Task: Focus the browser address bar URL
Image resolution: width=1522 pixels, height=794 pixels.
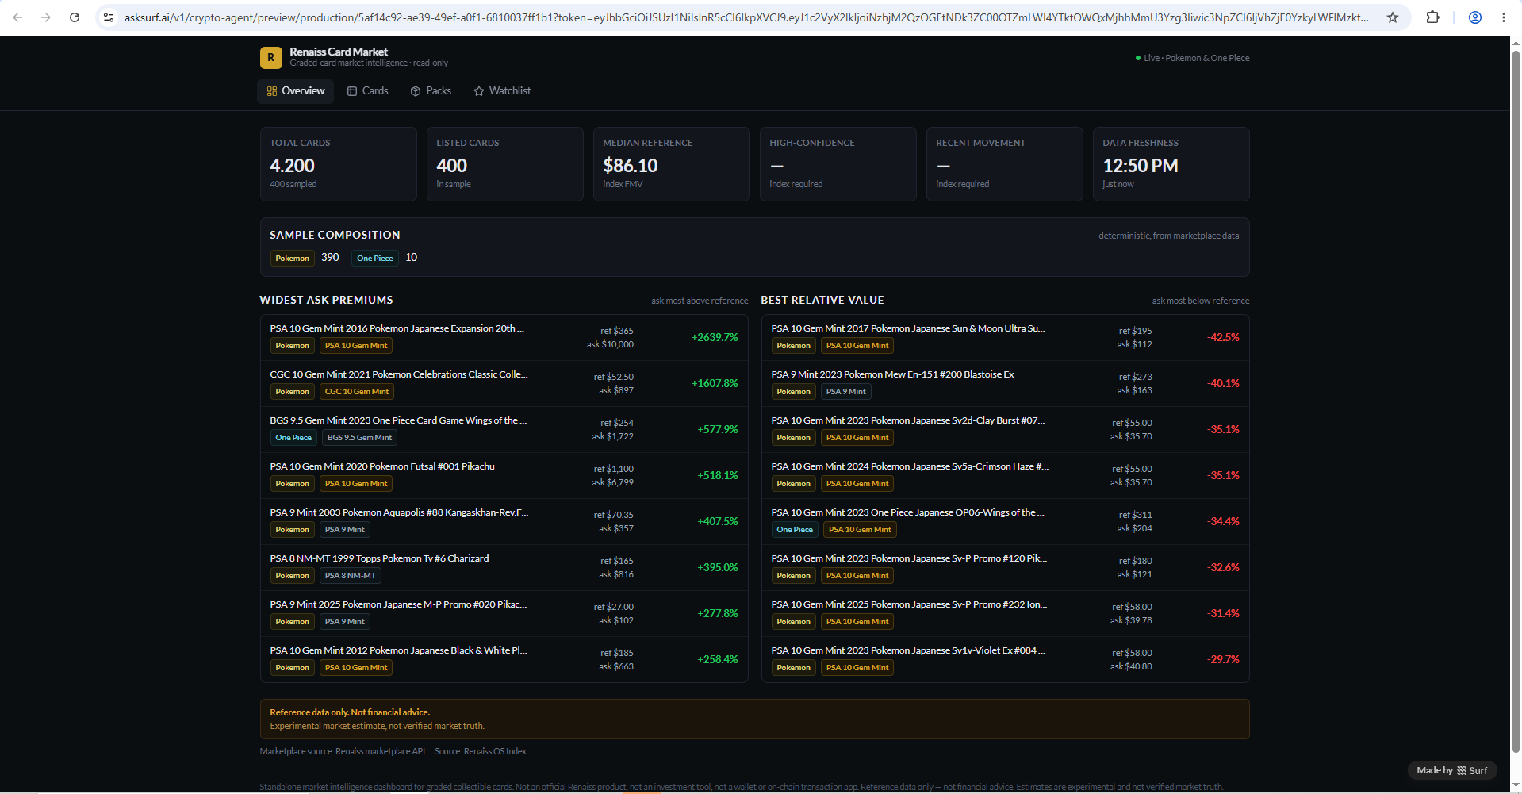Action: coord(746,17)
